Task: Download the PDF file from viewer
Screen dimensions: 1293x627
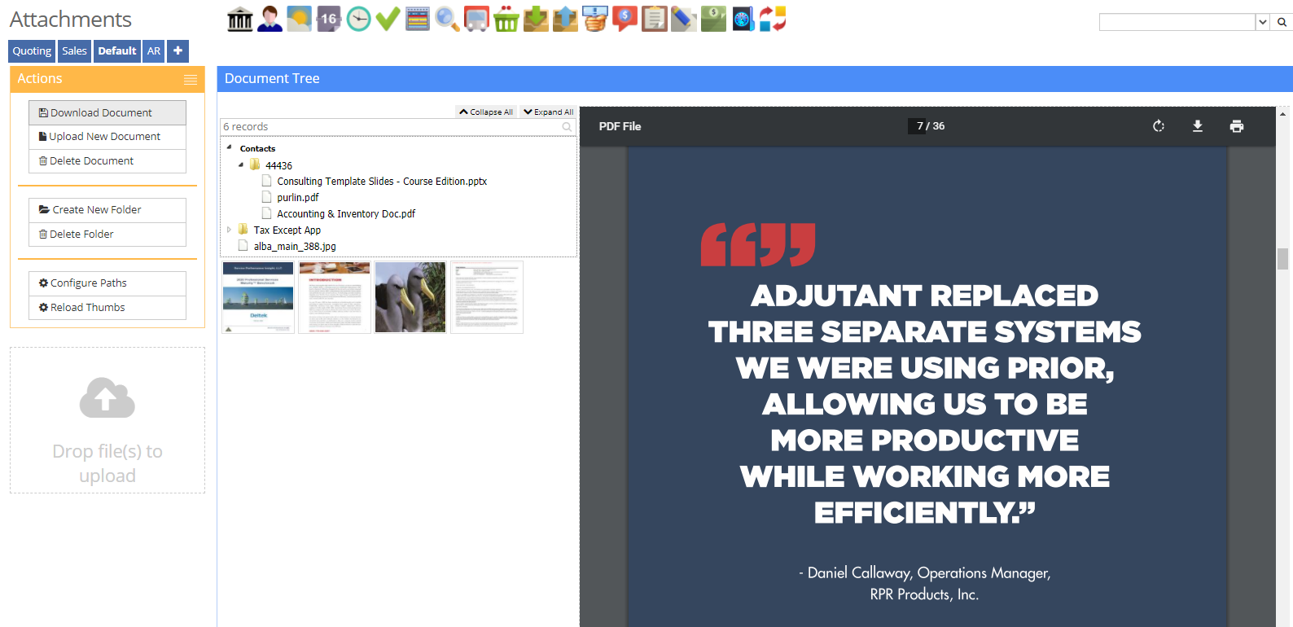Action: coord(1198,126)
